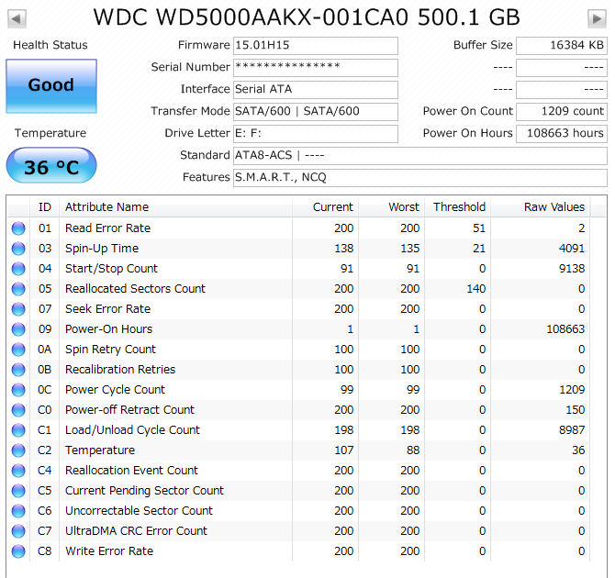Screen dimensions: 615x578
Task: Click the Current column header
Action: 325,207
